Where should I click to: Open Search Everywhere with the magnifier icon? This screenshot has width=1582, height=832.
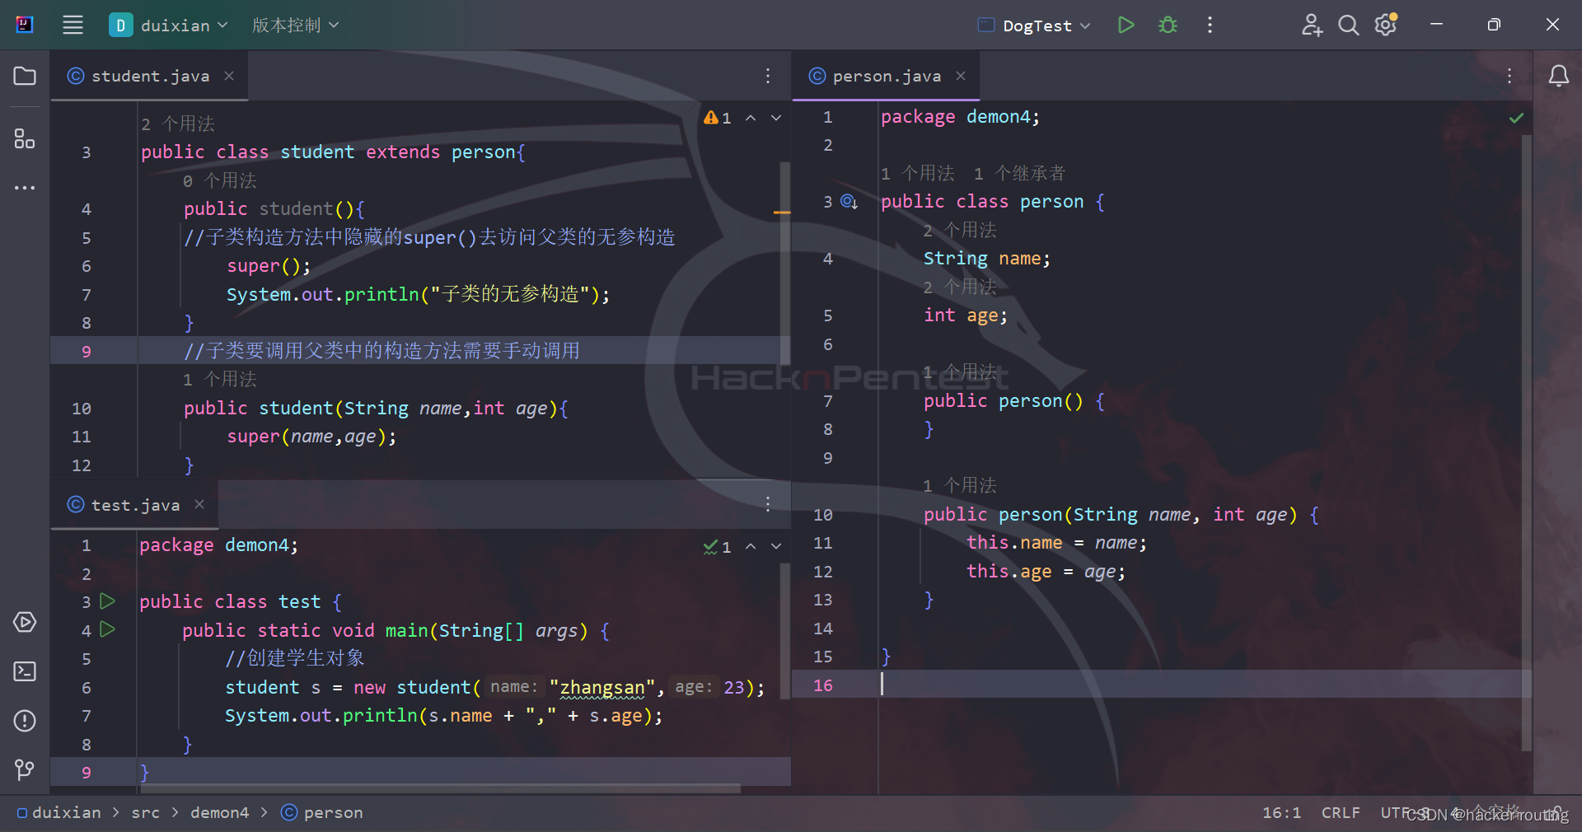pyautogui.click(x=1348, y=25)
